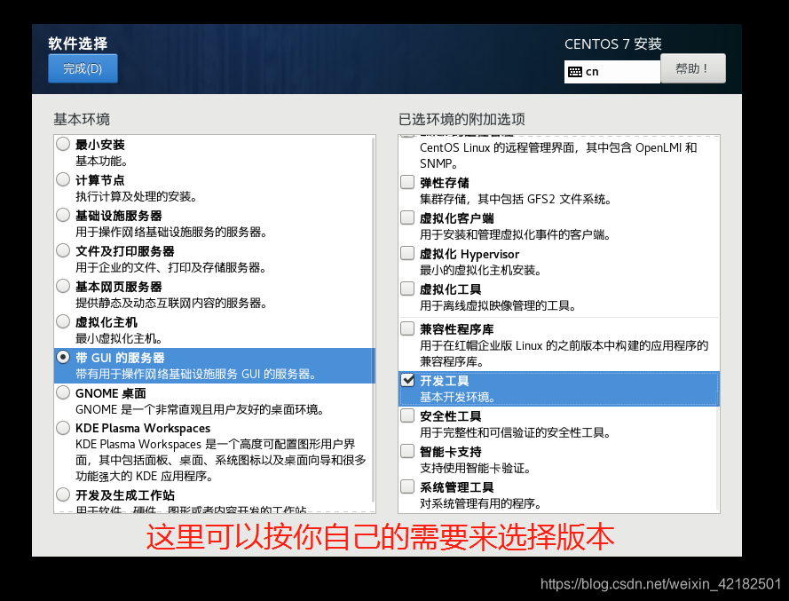This screenshot has width=789, height=601.
Task: Open the 帮助! help button
Action: (x=693, y=68)
